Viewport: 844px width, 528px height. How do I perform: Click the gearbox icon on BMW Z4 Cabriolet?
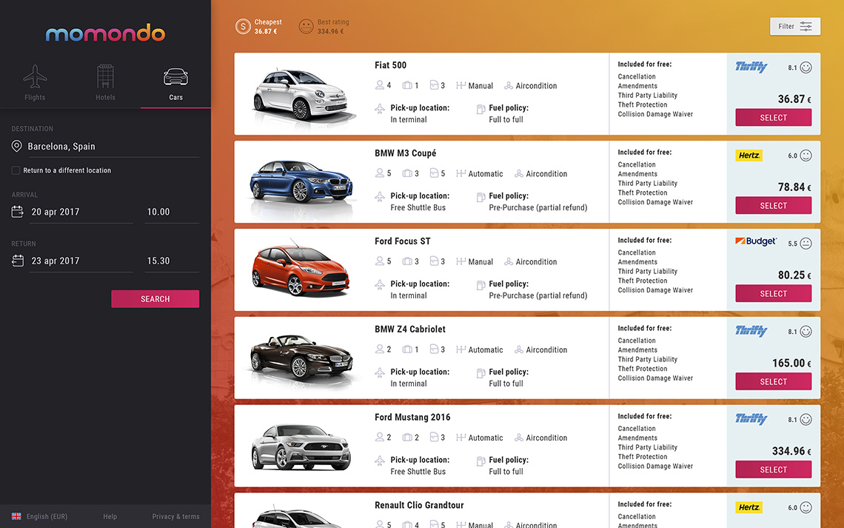coord(460,350)
